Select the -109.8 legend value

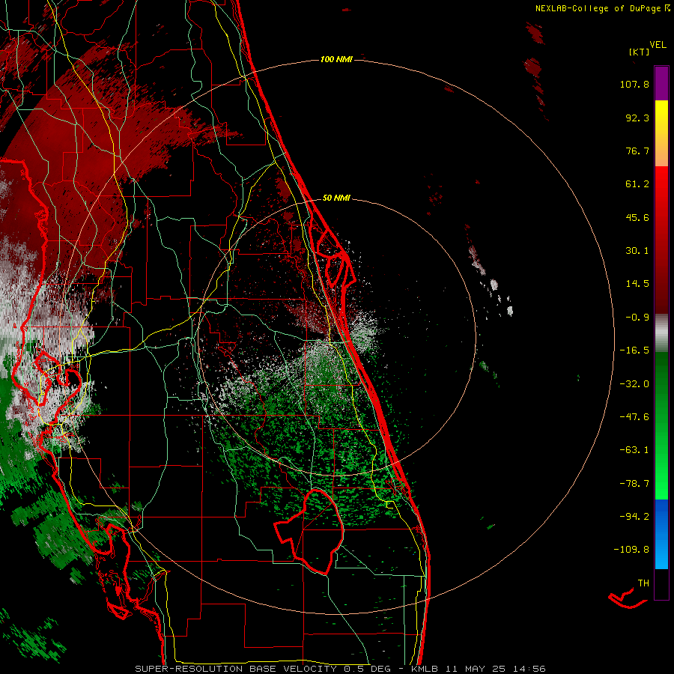coord(631,550)
